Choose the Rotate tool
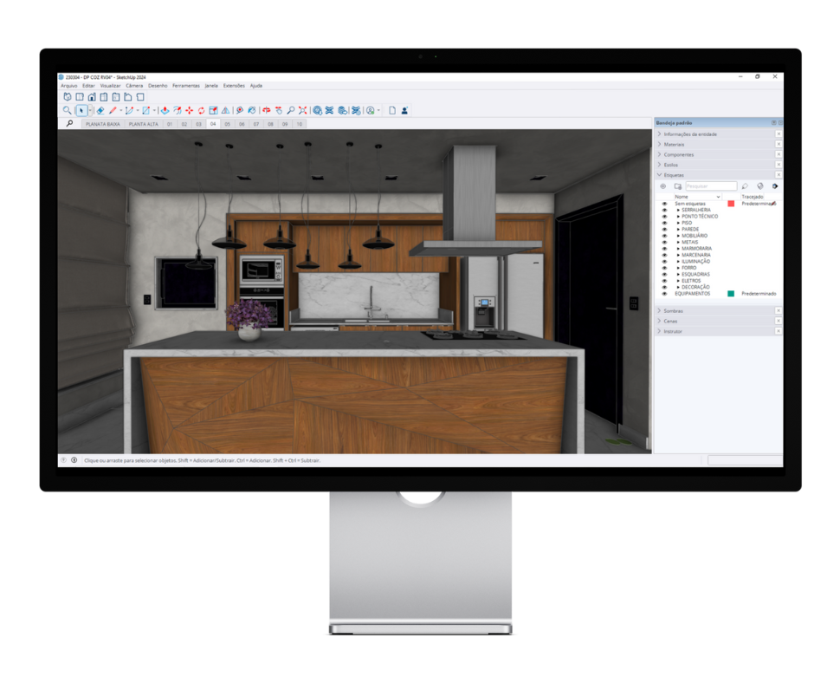The height and width of the screenshot is (683, 814). 201,111
